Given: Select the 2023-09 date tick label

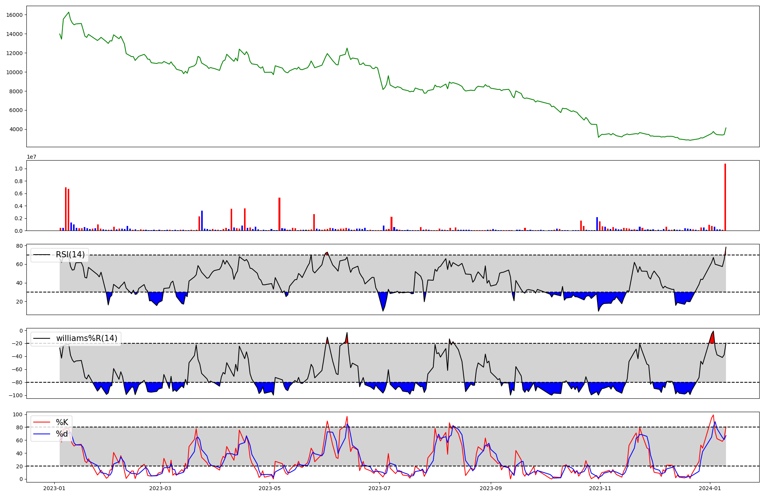Looking at the screenshot, I should coord(491,488).
